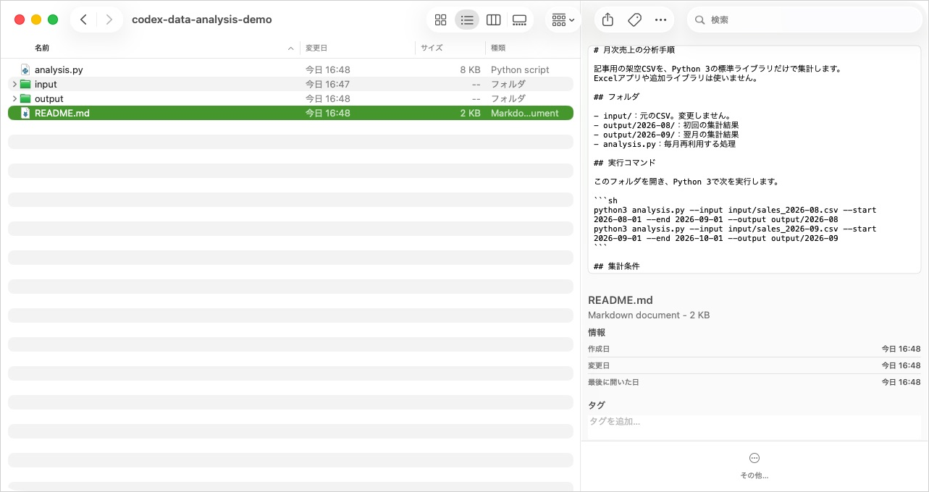Click the codex-data-analysis-demo window title
The height and width of the screenshot is (492, 929).
[x=202, y=20]
